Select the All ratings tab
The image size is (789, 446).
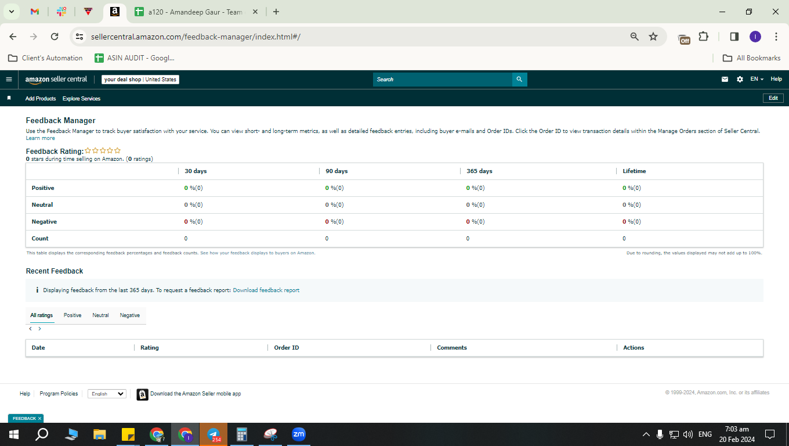coord(42,315)
